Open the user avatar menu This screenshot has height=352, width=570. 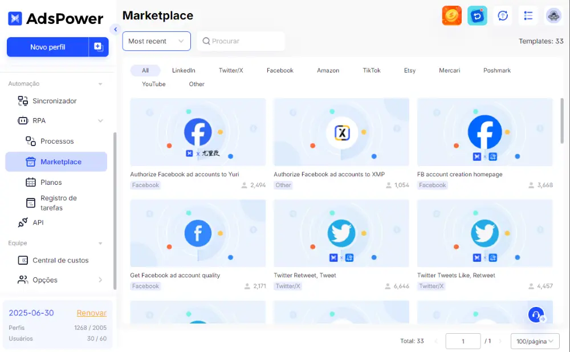point(553,15)
